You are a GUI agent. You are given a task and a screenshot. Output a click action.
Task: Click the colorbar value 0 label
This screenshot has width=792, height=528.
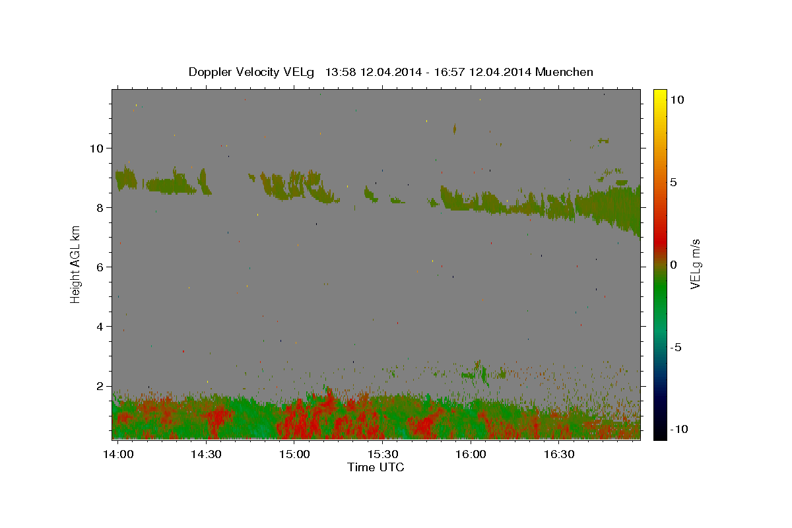point(673,265)
